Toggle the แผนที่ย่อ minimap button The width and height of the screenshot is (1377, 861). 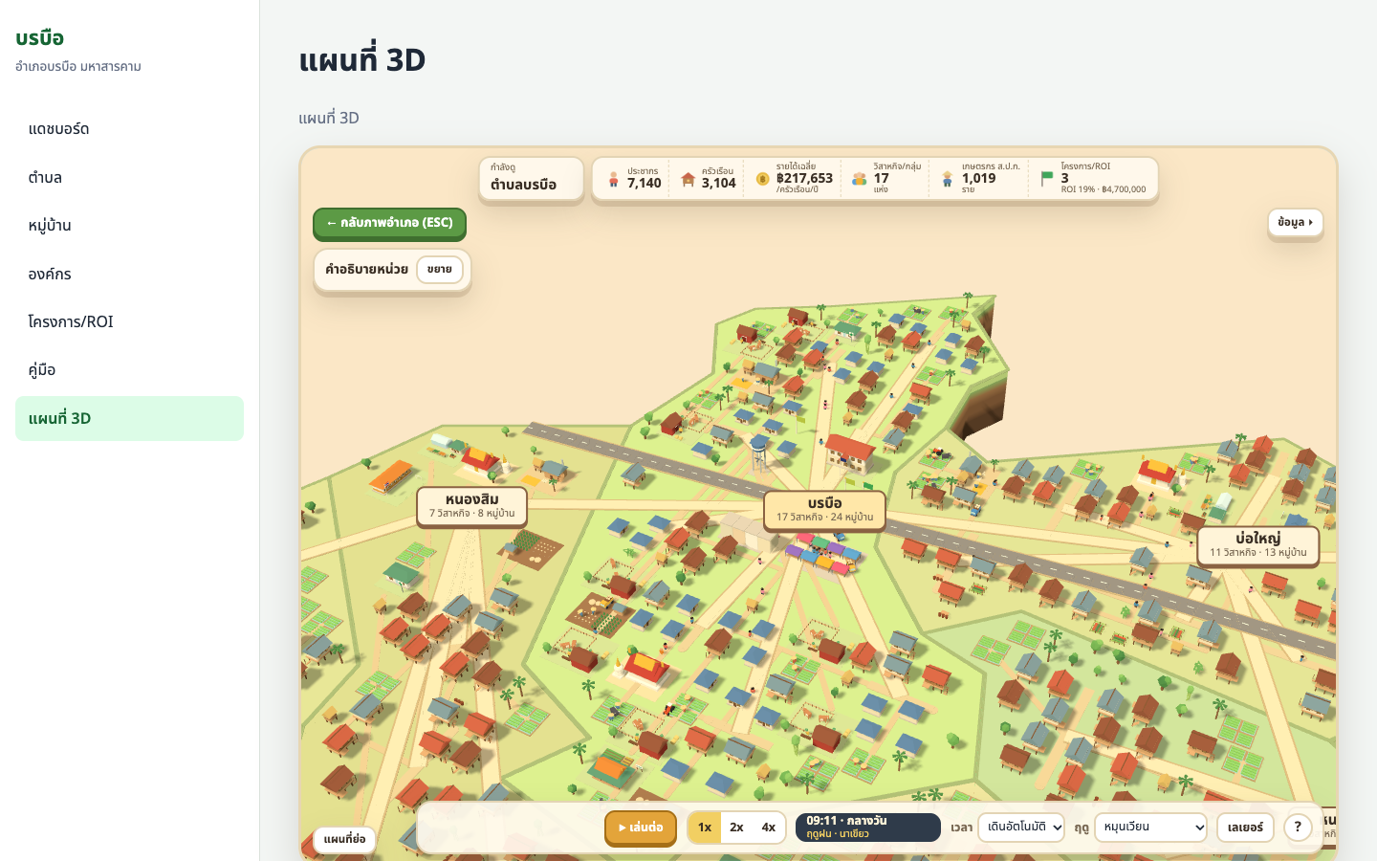344,840
